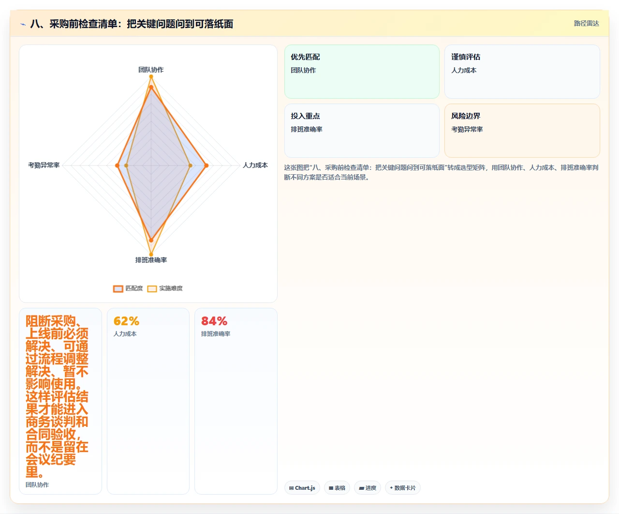The image size is (619, 514).
Task: Click the 路径雷达 label in the header
Action: 586,23
